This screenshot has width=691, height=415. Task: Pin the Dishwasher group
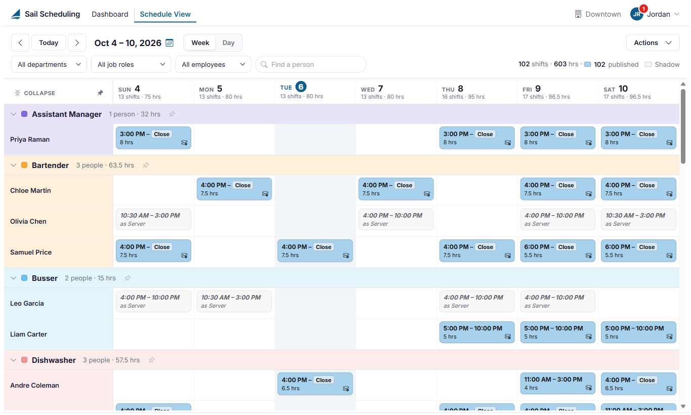[x=151, y=360]
